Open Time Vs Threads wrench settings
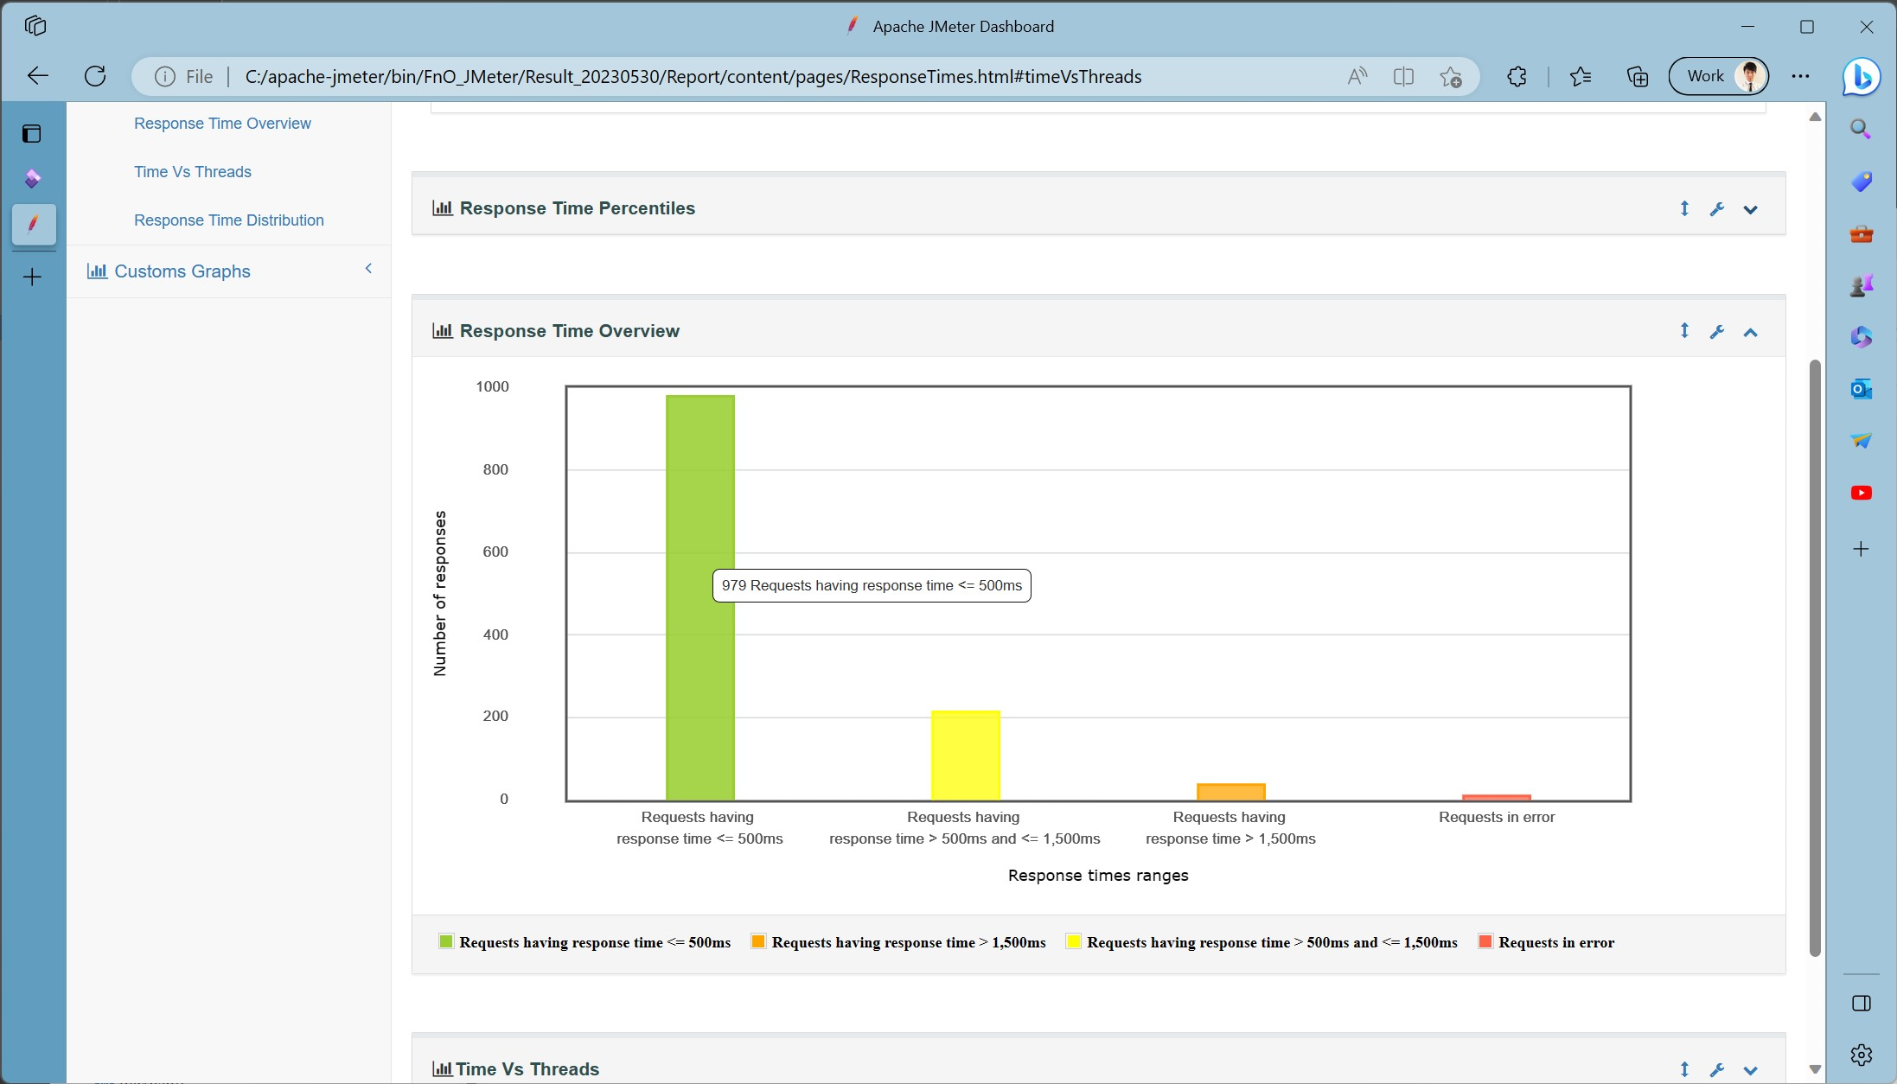Image resolution: width=1897 pixels, height=1084 pixels. tap(1717, 1070)
